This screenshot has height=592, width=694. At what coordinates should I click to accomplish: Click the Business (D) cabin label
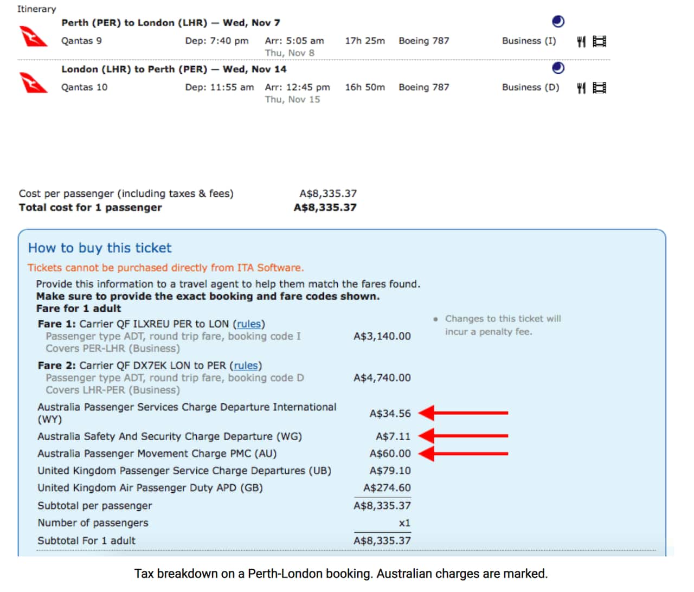pyautogui.click(x=530, y=87)
